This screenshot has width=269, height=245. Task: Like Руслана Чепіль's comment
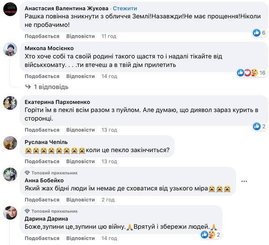click(42, 161)
